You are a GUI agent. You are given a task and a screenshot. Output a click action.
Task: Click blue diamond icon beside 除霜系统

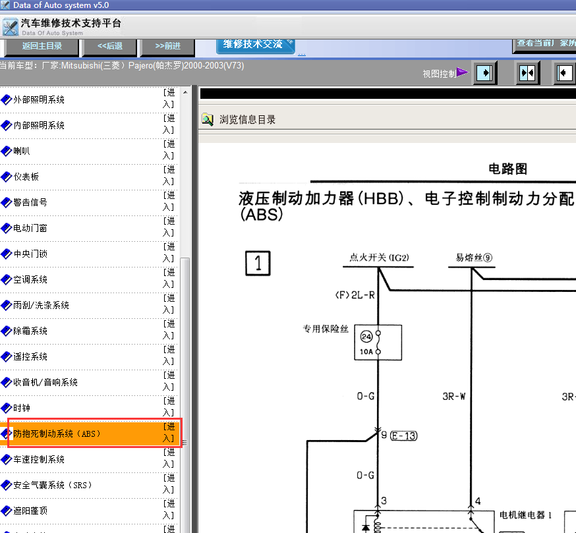pos(6,331)
